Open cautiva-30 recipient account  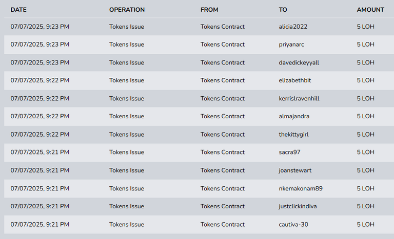[x=293, y=225]
